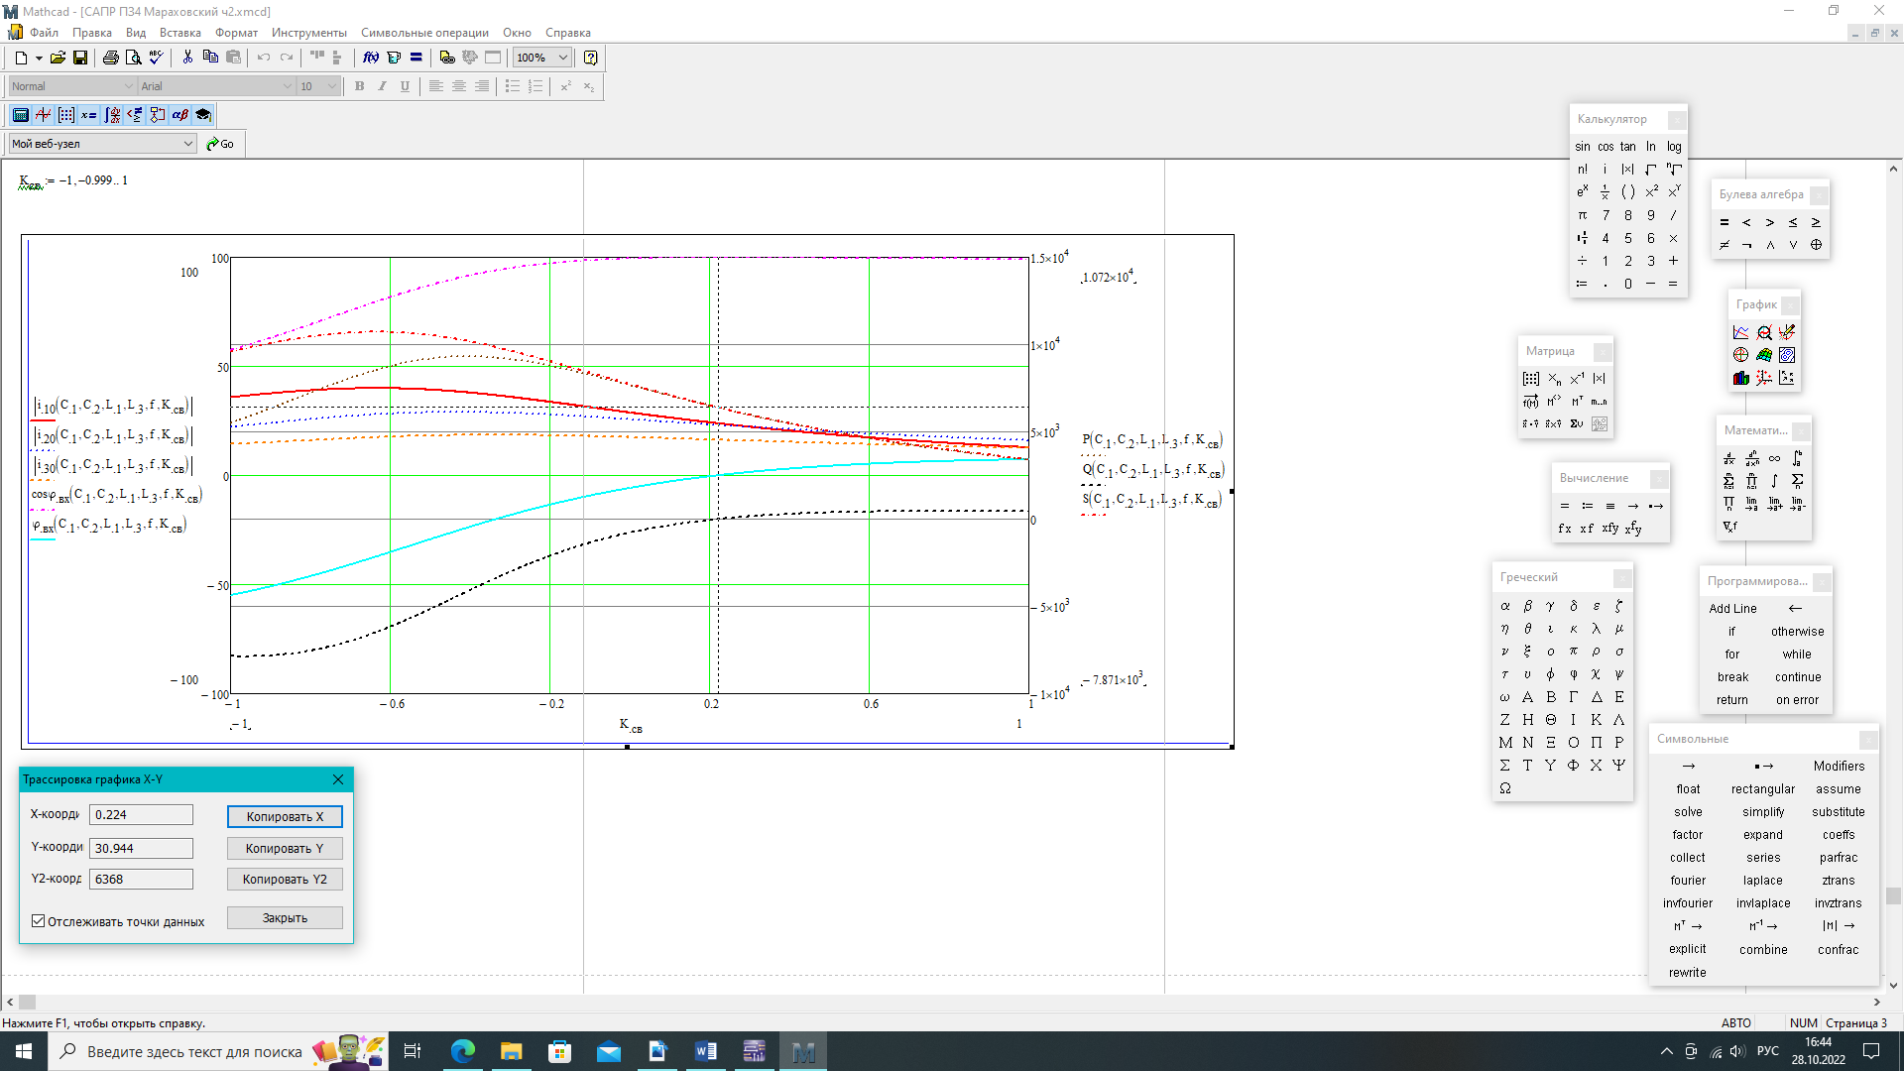Open the Insert Function f(x) dialog

point(371,58)
